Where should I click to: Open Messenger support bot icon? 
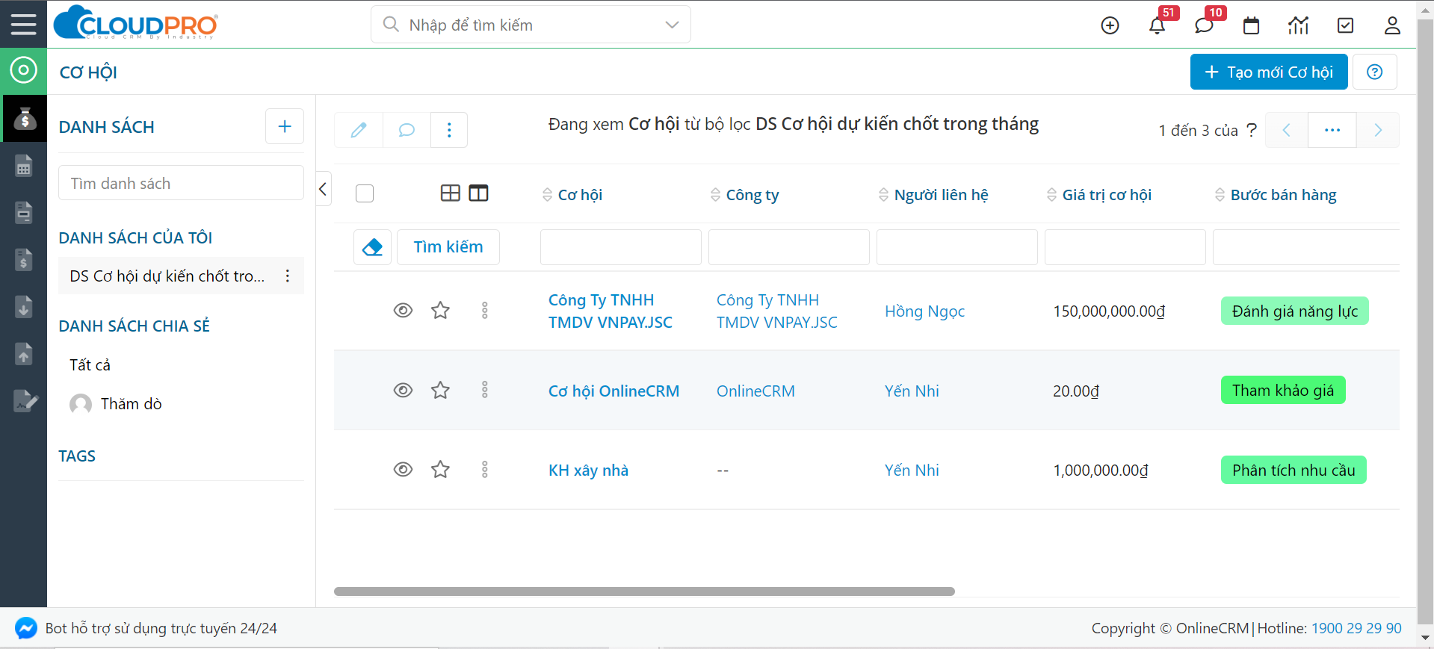point(25,628)
